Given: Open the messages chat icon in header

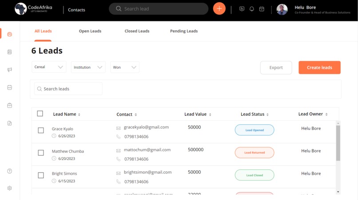Looking at the screenshot, I should (x=242, y=9).
